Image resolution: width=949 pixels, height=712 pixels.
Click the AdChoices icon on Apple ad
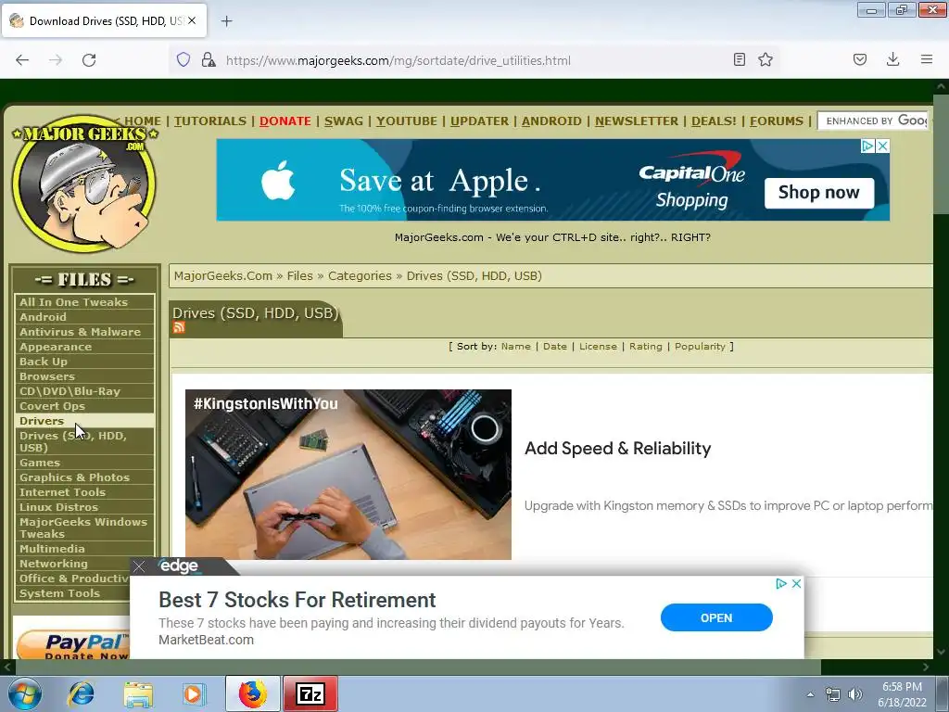(867, 146)
